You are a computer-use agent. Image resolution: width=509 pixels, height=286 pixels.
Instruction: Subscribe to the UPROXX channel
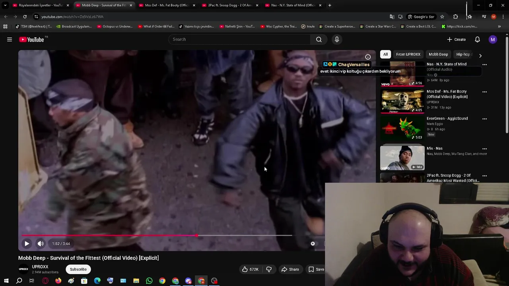(x=78, y=269)
